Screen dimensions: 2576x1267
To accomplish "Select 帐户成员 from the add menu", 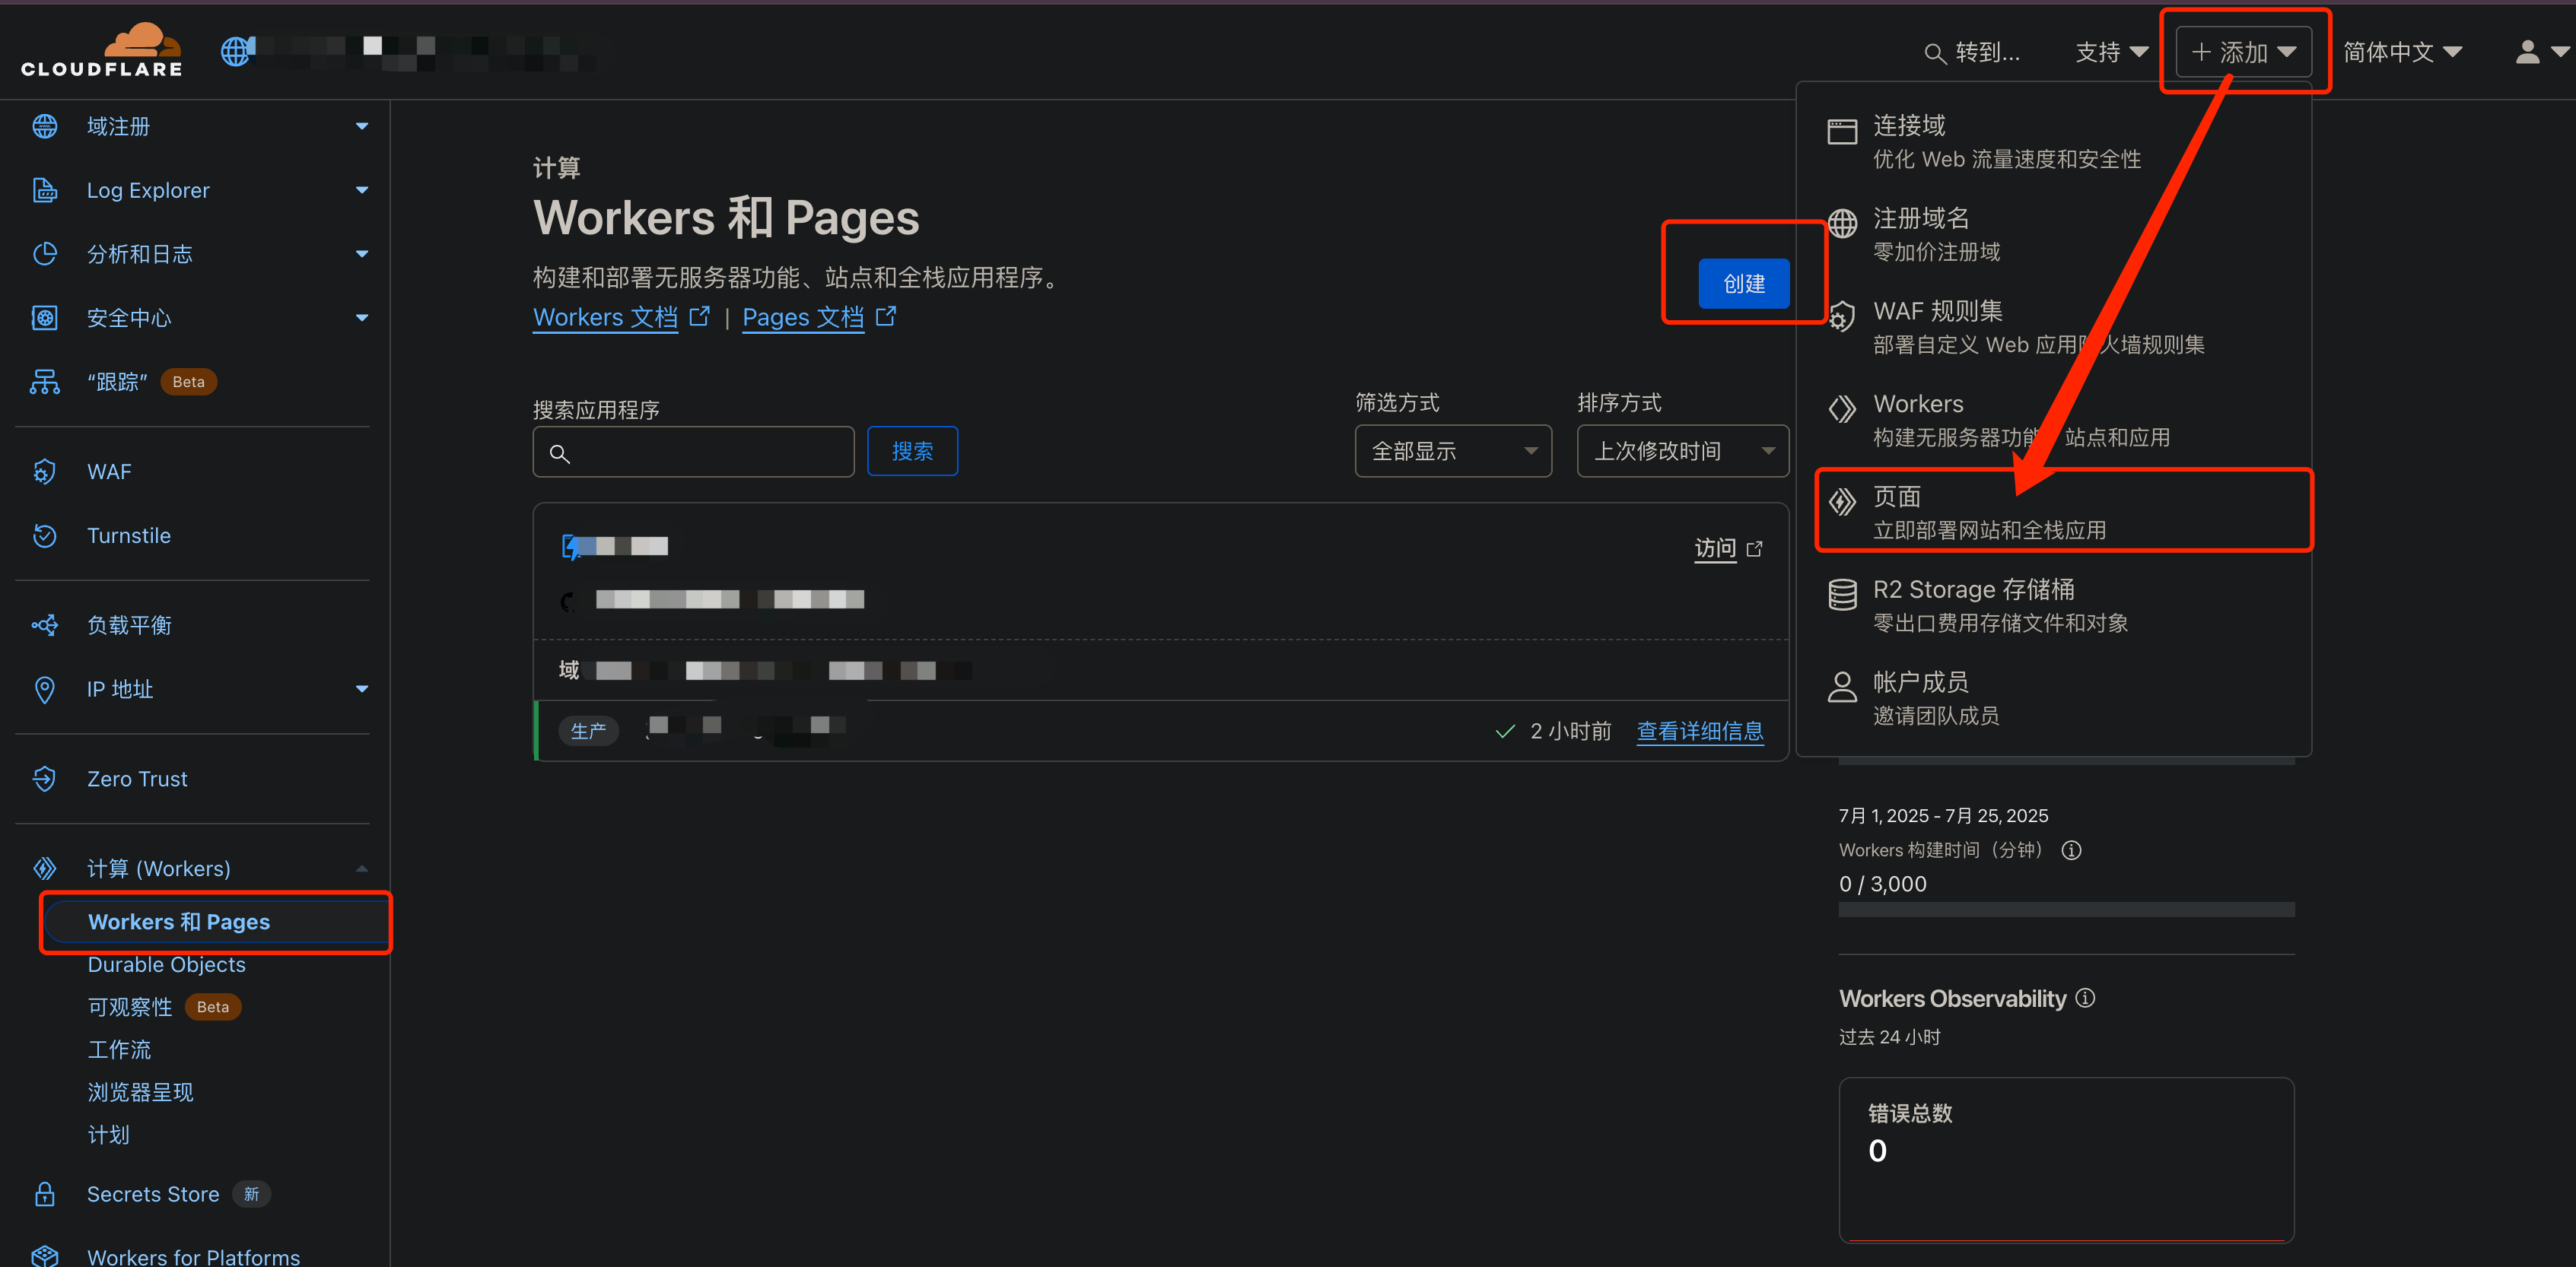I will [2053, 698].
